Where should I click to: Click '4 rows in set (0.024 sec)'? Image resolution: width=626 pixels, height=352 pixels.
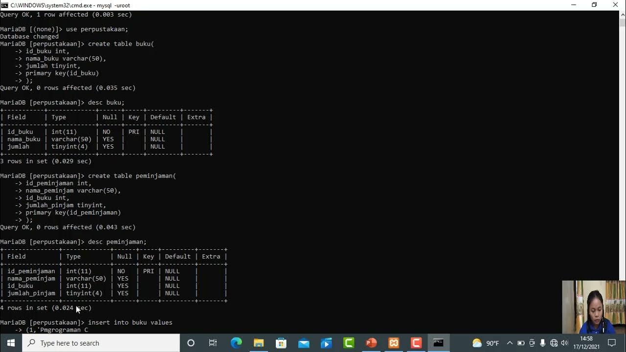coord(46,308)
